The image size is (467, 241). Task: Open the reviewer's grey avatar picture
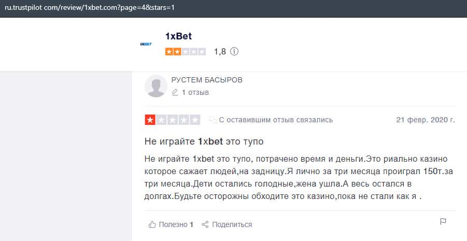tap(156, 86)
